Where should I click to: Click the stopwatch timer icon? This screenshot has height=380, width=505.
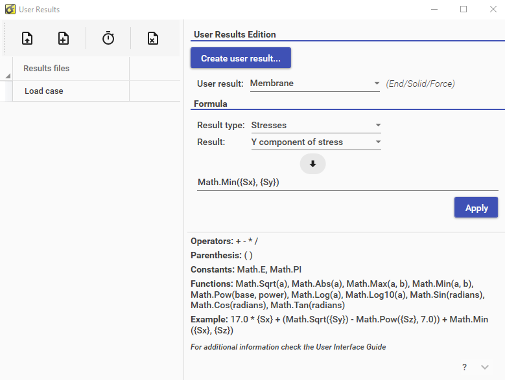click(x=108, y=39)
